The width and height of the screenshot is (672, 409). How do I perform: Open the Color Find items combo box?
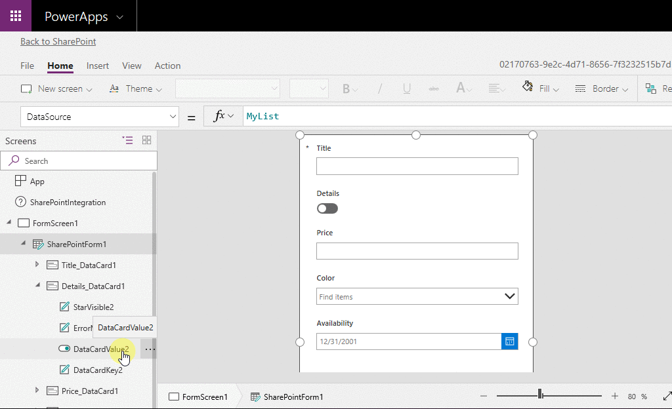coord(417,296)
